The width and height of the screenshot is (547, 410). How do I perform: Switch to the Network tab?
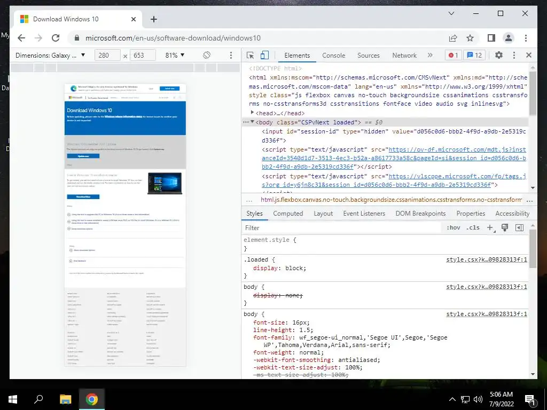pyautogui.click(x=404, y=55)
